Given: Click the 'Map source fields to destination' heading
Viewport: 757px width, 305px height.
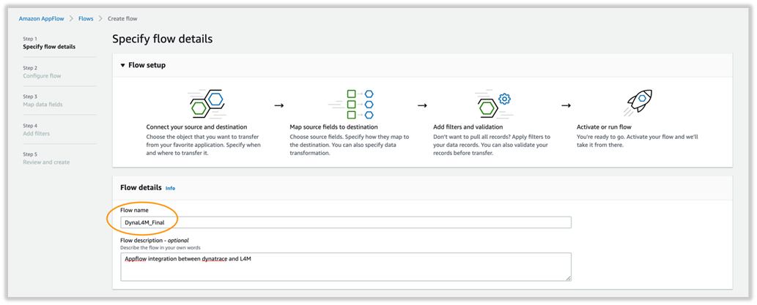Looking at the screenshot, I should click(x=333, y=127).
